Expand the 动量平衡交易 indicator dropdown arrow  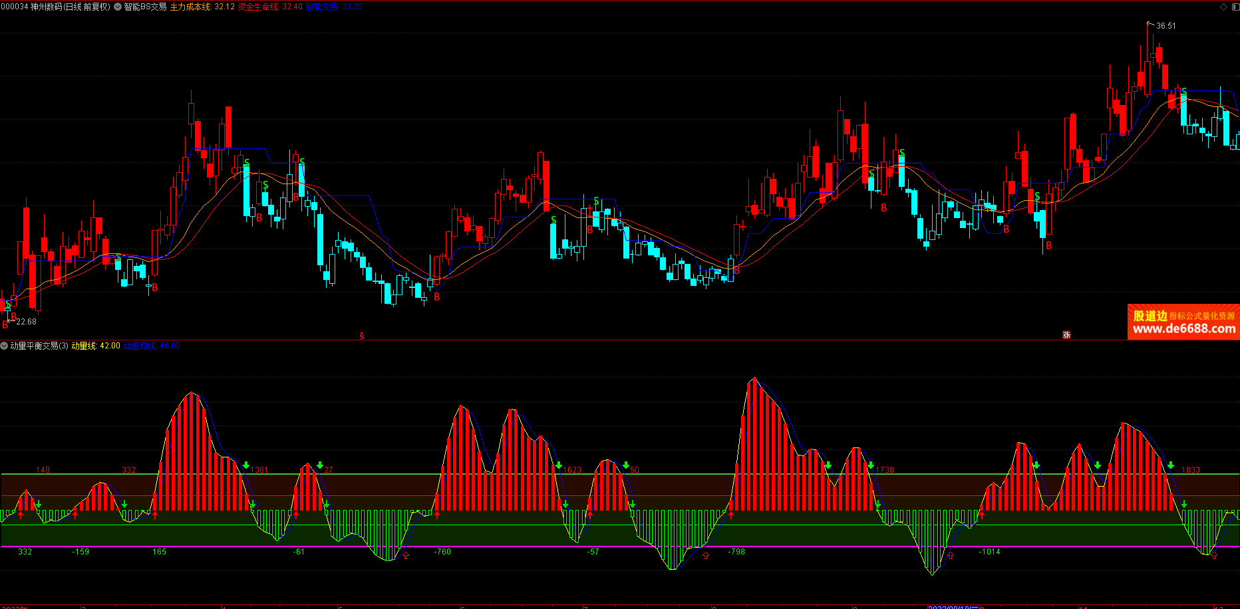5,346
